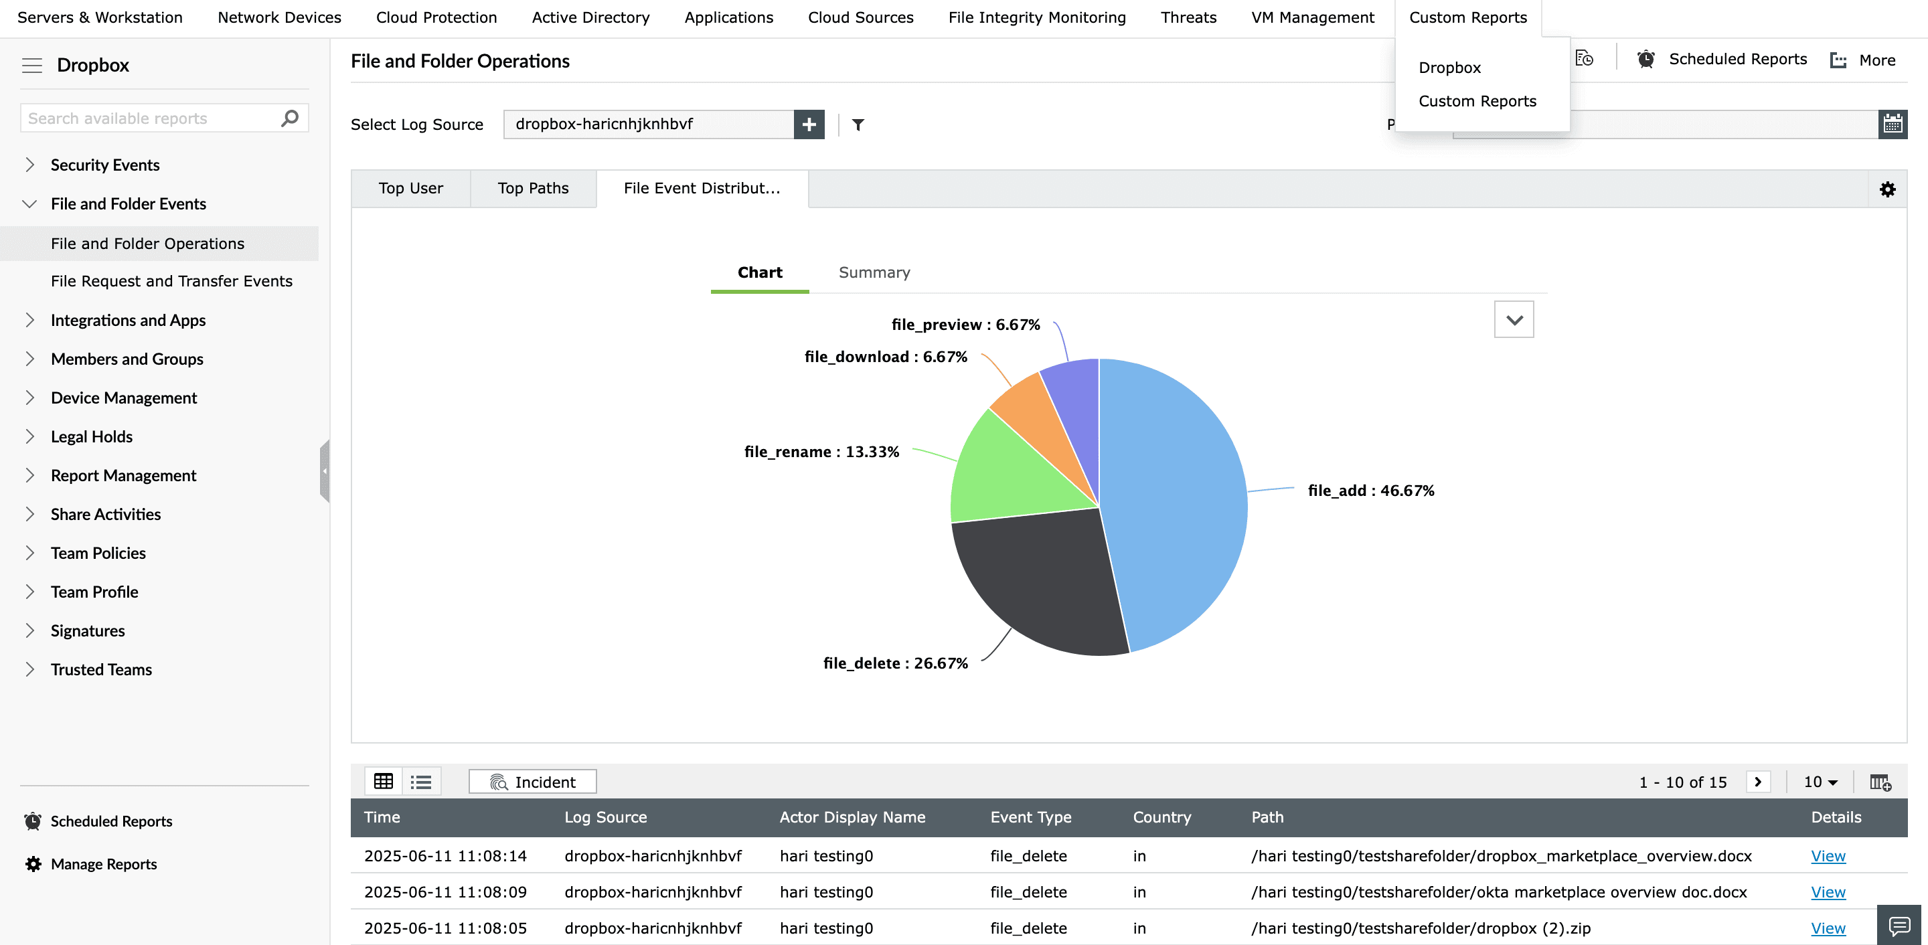The image size is (1928, 945).
Task: Go to next page of results
Action: tap(1758, 781)
